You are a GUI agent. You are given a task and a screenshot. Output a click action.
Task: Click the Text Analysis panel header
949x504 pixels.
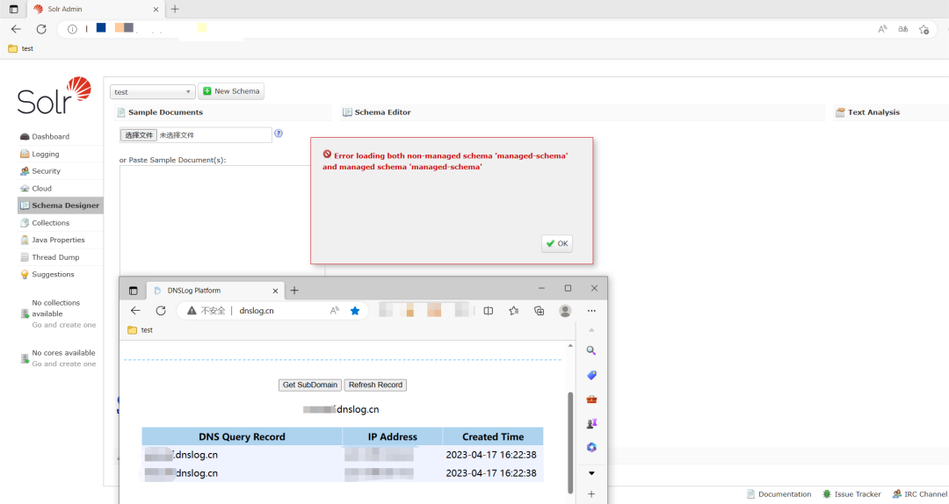[x=891, y=112]
